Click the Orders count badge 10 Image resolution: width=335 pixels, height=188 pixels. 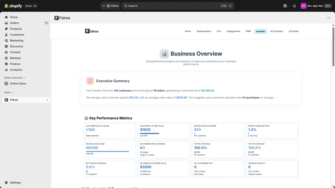pyautogui.click(x=46, y=23)
